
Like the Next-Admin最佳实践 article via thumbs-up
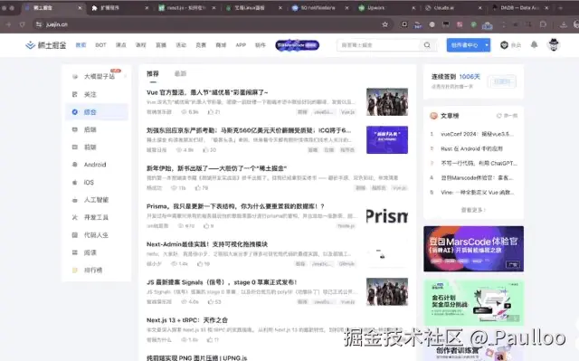(200, 264)
